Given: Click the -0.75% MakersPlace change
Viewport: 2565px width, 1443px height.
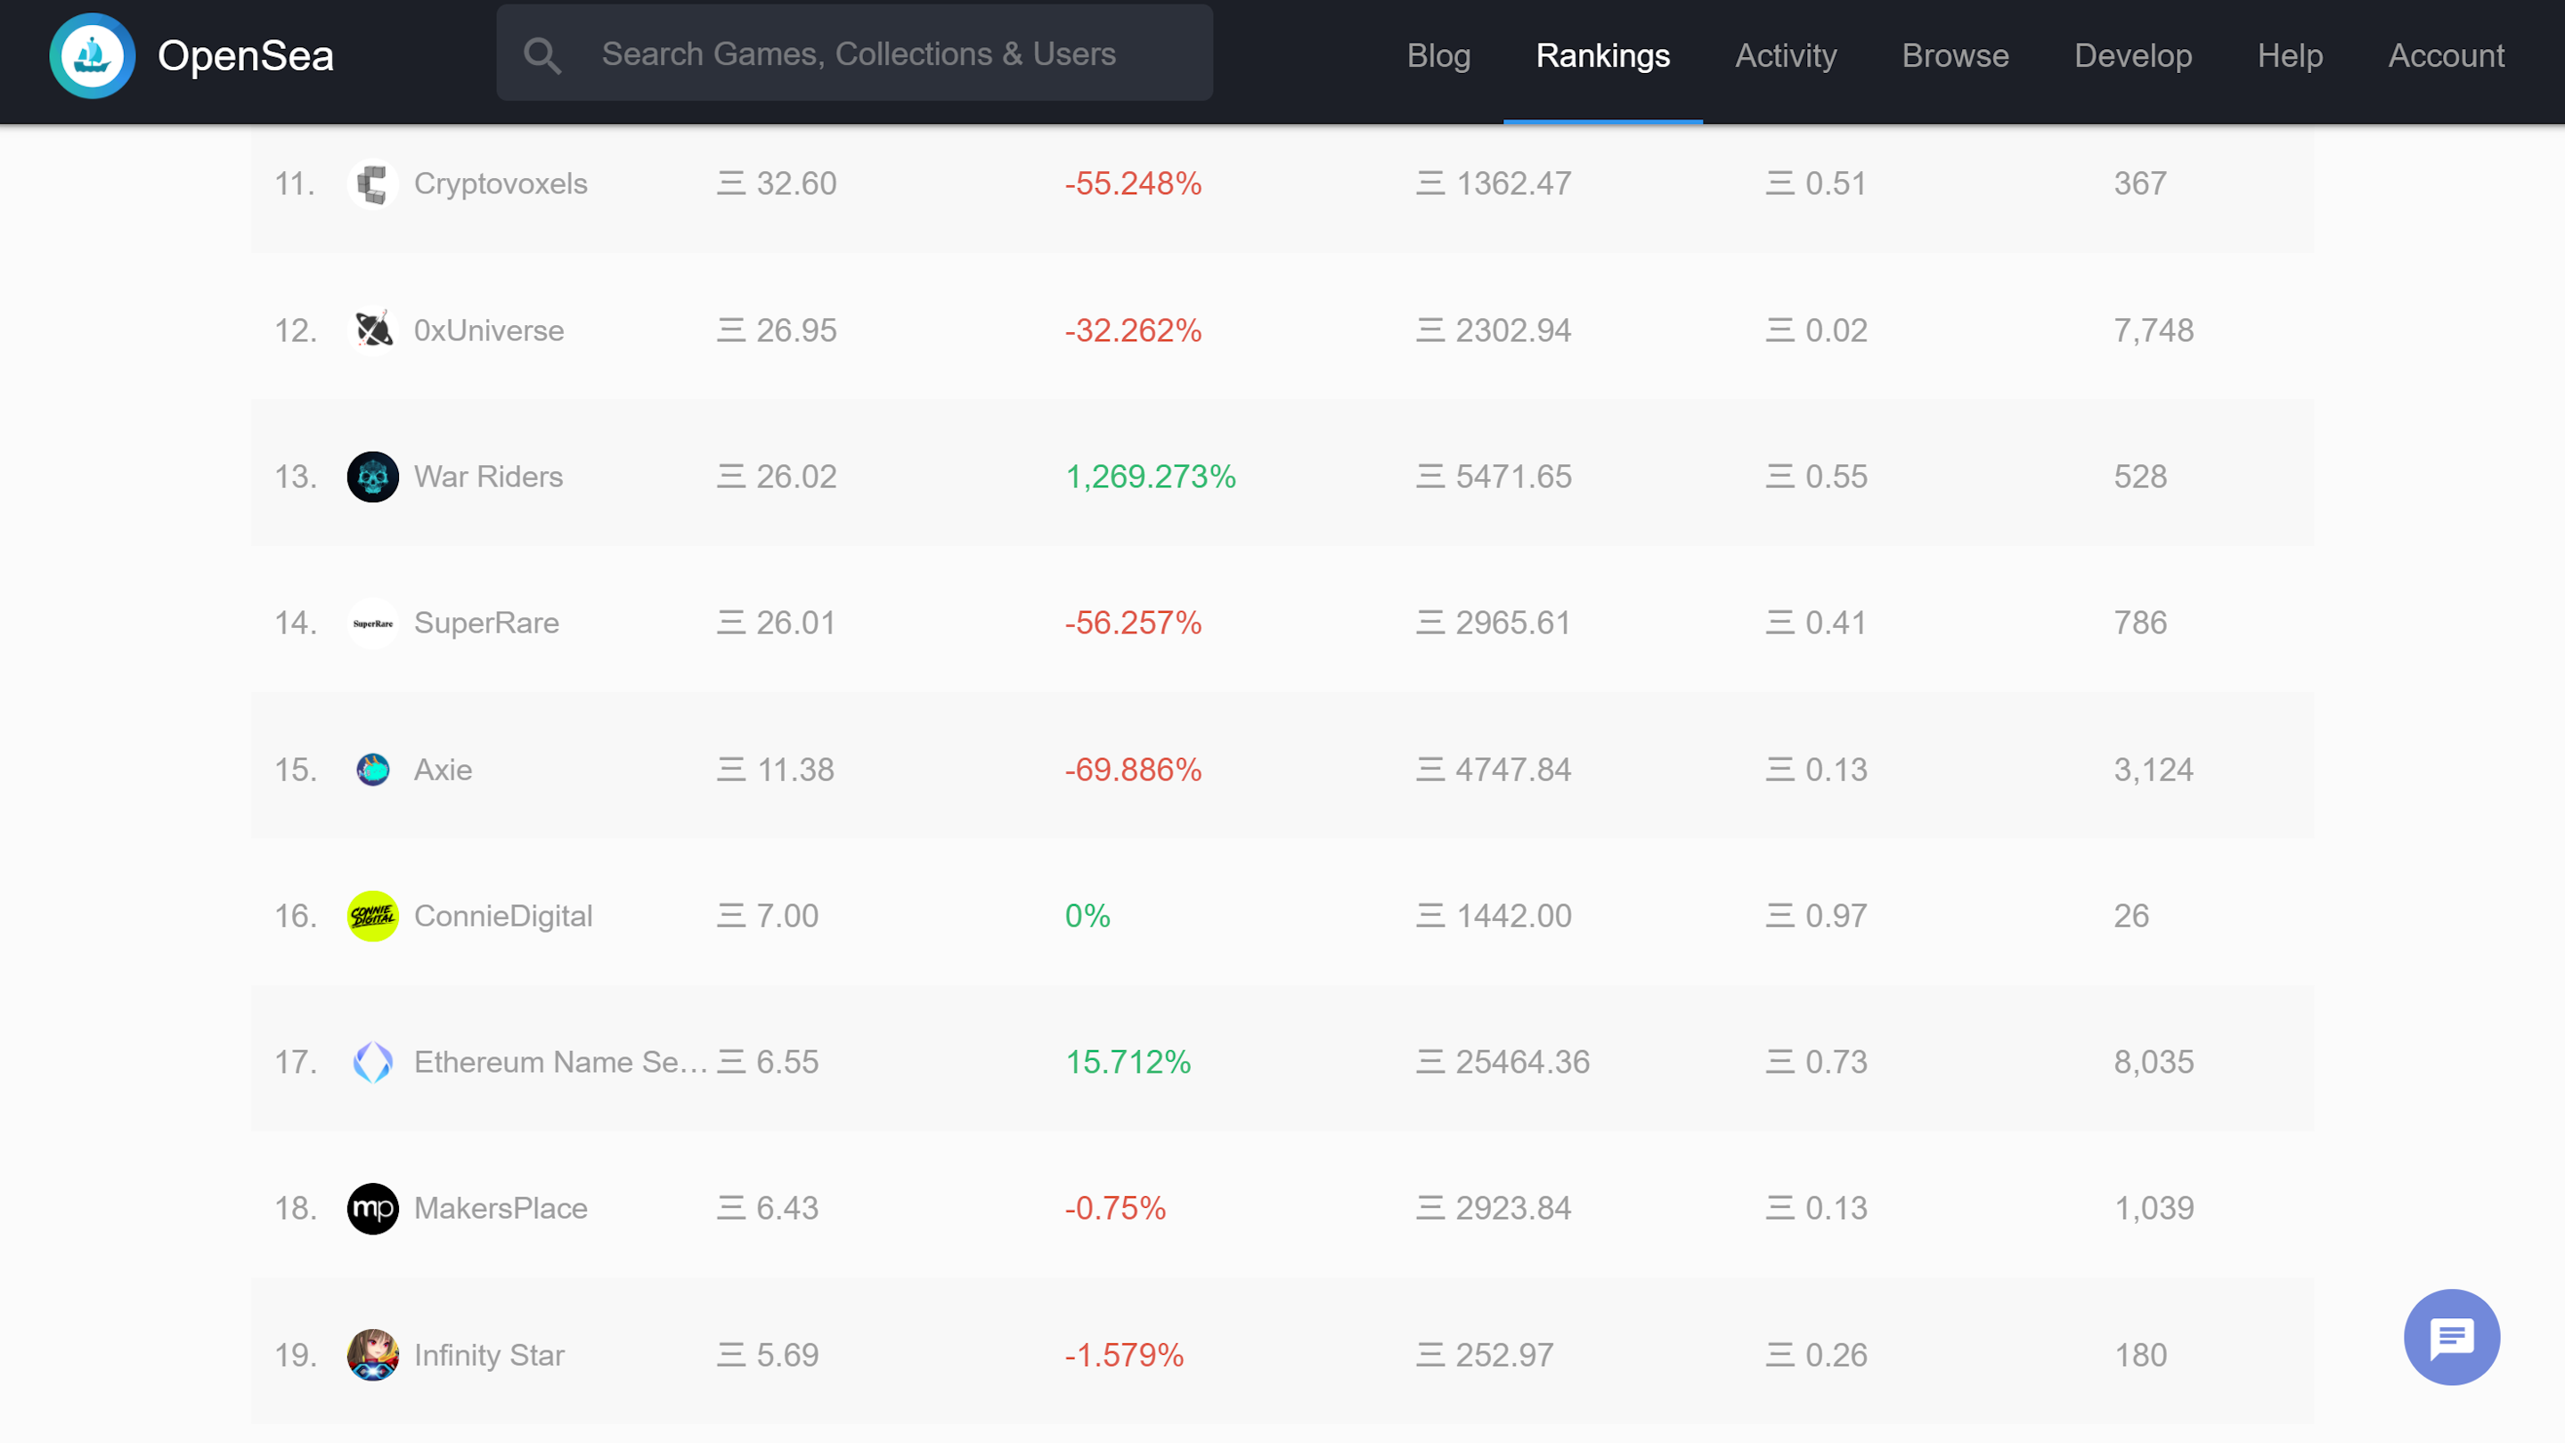Looking at the screenshot, I should 1115,1209.
